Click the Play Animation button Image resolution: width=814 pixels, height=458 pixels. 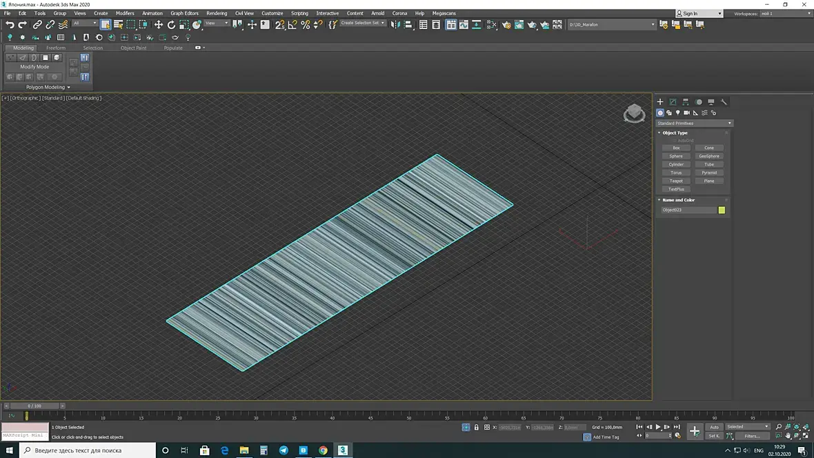(658, 427)
